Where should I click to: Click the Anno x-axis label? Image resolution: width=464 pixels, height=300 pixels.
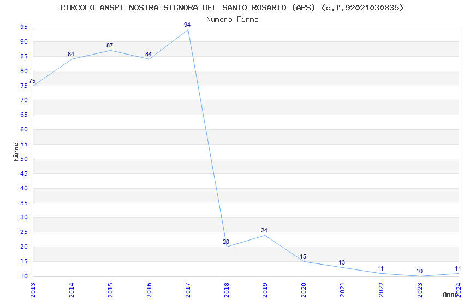pos(451,295)
